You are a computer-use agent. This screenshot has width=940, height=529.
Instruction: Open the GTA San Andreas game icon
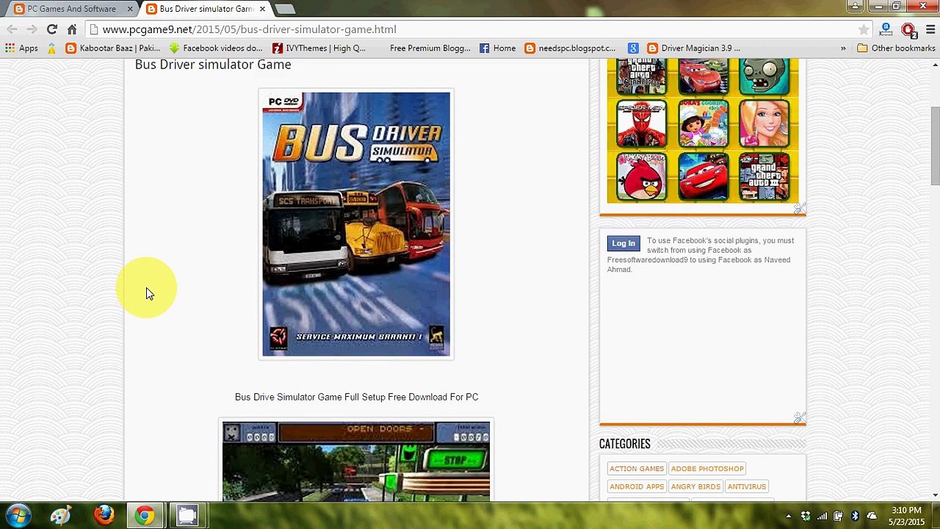pyautogui.click(x=641, y=76)
